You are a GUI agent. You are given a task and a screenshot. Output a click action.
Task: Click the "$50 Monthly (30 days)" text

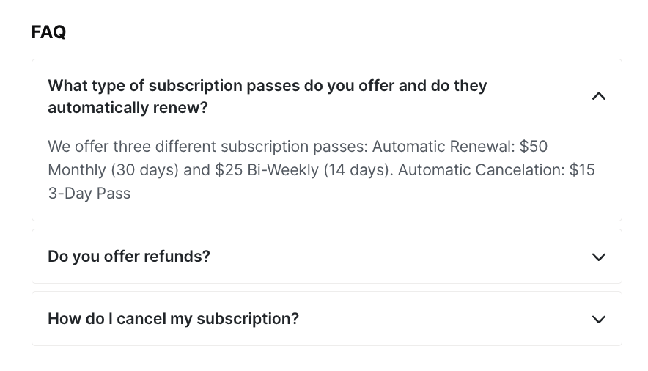pos(114,170)
